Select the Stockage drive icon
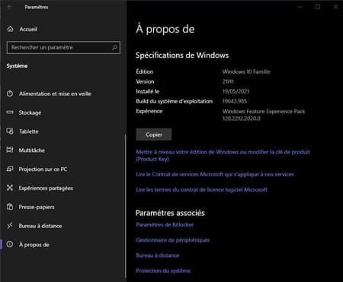Image resolution: width=343 pixels, height=282 pixels. coord(10,112)
